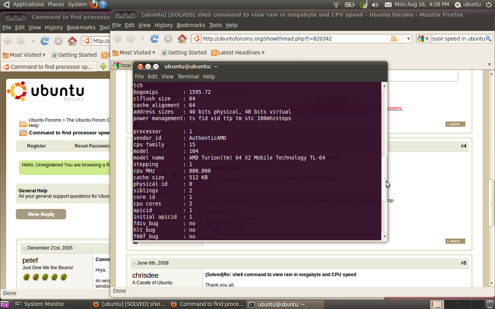
Task: Open the search engine selector dropdown
Action: click(423, 39)
